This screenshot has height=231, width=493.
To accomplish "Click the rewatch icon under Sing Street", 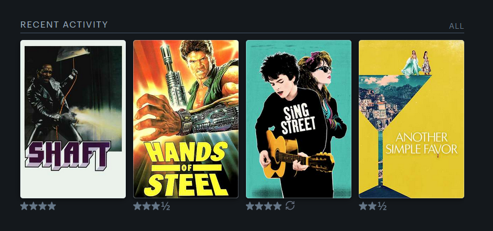I will point(290,206).
